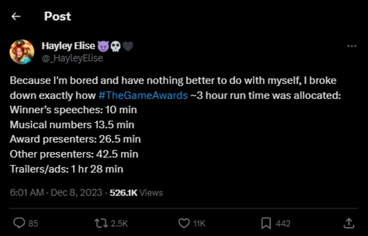The height and width of the screenshot is (236, 368).
Task: Repost using the arrows icon
Action: point(99,223)
